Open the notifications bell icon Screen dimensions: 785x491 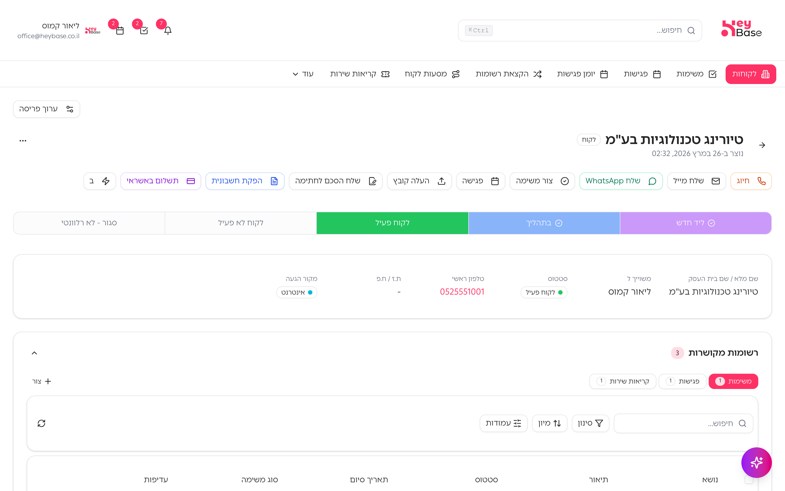(x=168, y=31)
